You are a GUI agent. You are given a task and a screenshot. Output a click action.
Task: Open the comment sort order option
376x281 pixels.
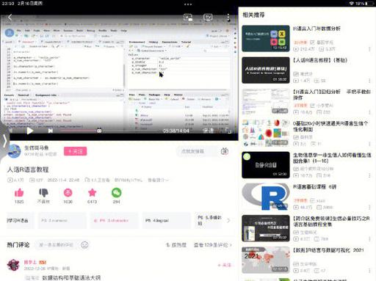(176, 245)
